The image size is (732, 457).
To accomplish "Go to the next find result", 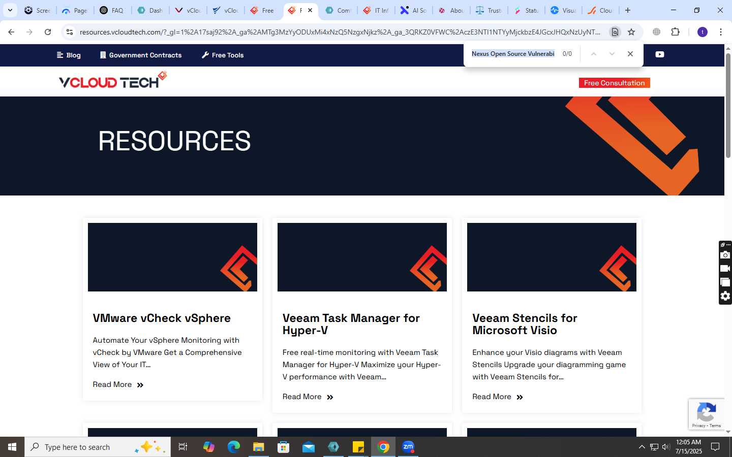I will [612, 54].
